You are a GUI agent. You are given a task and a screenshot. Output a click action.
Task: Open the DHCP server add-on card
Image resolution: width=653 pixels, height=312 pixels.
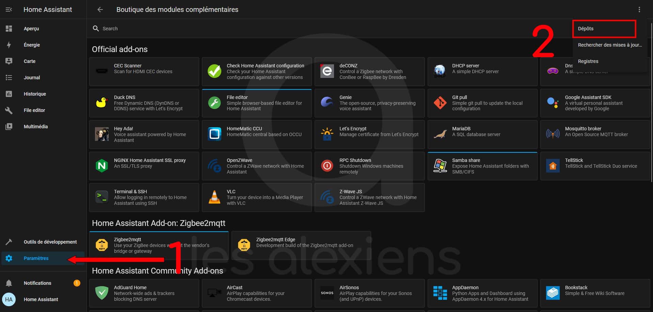tap(482, 71)
